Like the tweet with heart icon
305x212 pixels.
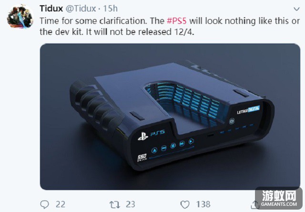point(185,204)
